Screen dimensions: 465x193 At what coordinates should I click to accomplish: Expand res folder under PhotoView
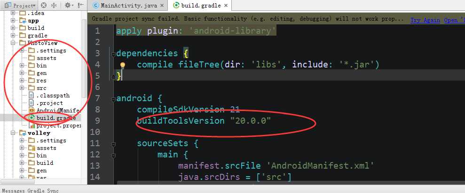point(22,81)
